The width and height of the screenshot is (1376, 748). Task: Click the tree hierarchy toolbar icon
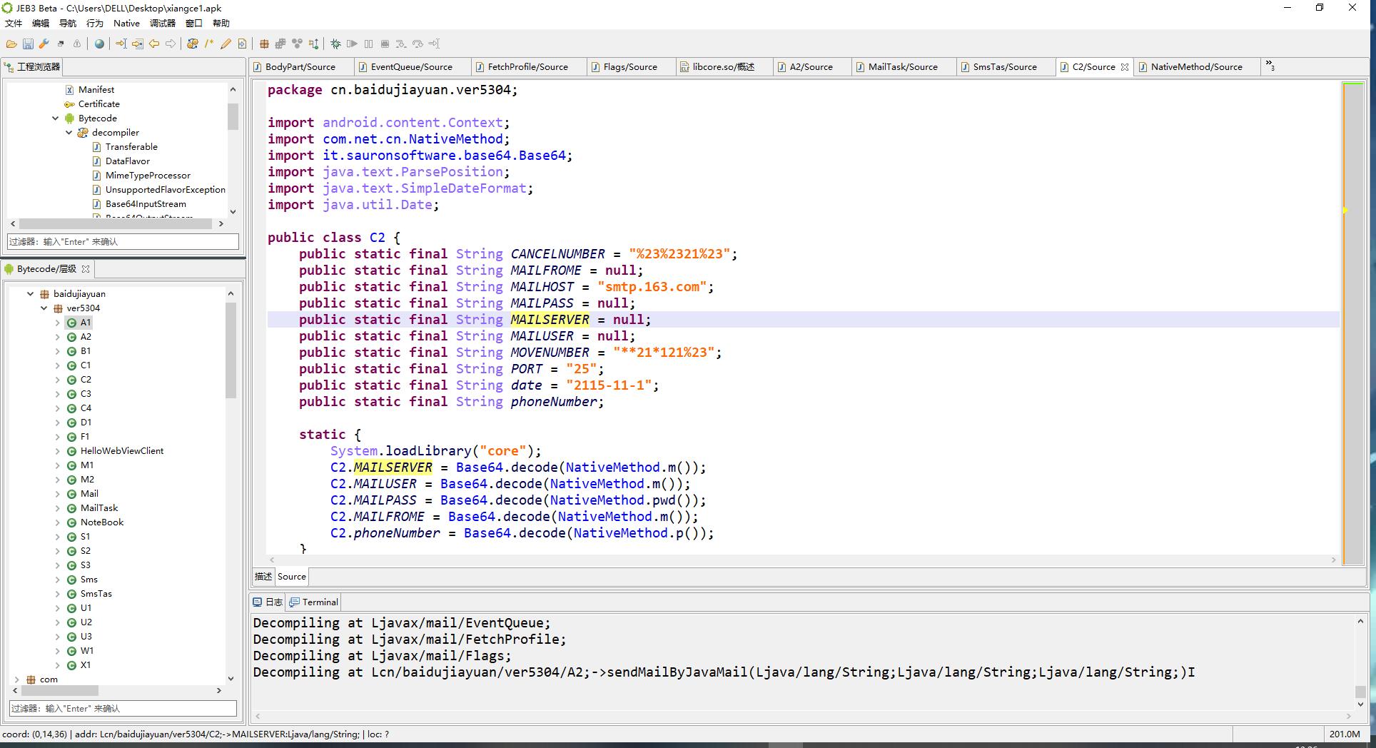click(313, 44)
